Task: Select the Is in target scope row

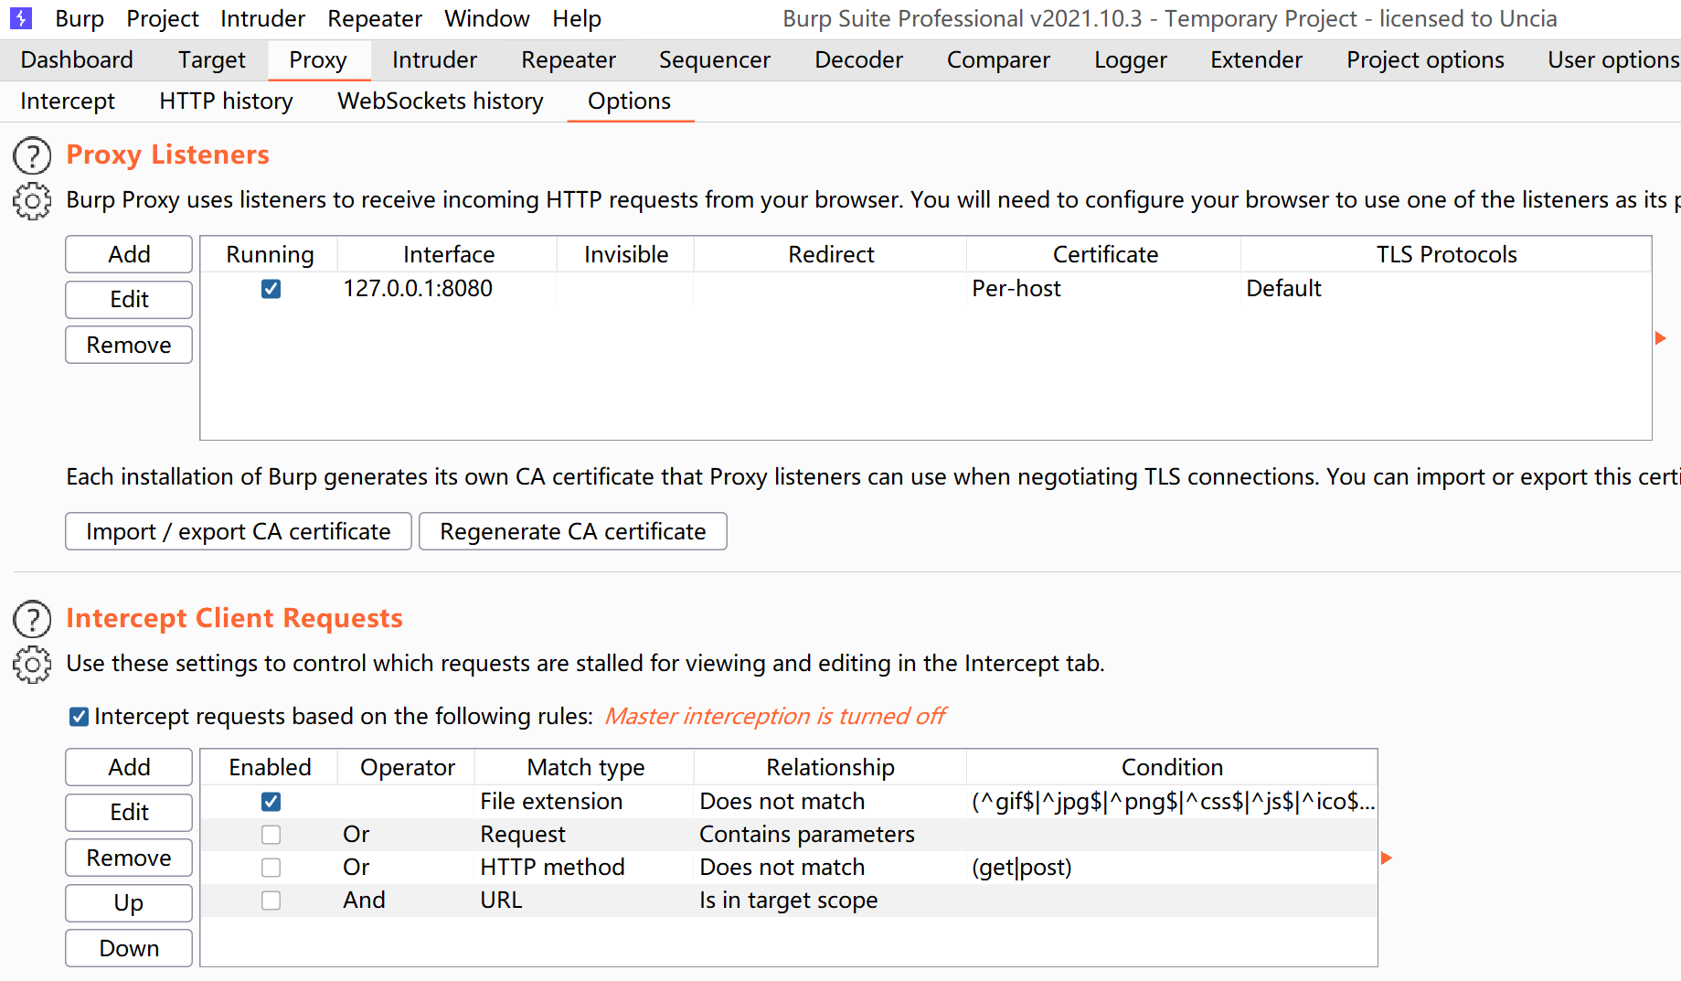Action: click(x=789, y=901)
